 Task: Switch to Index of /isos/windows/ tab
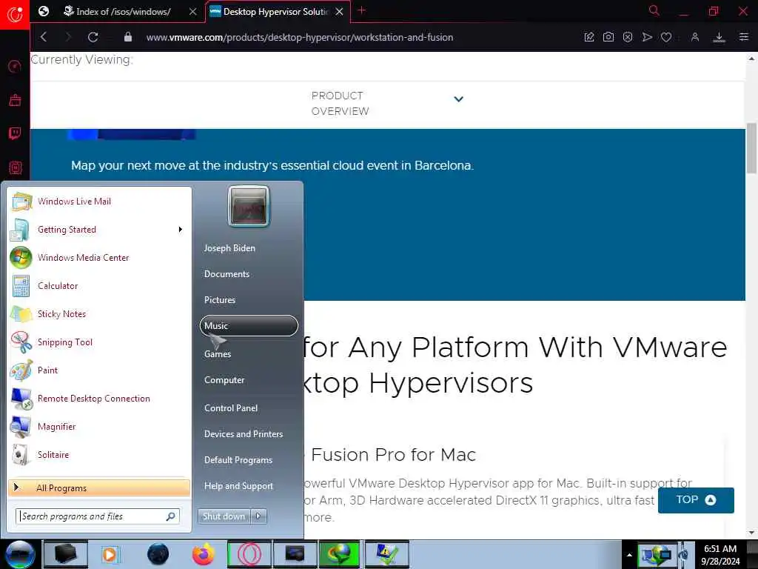click(123, 12)
